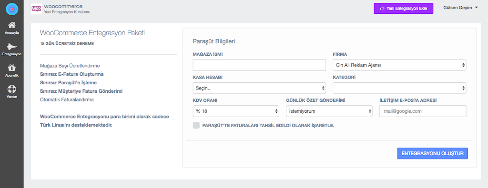
Task: Click the "woocommerce" header title text
Action: (x=63, y=6)
